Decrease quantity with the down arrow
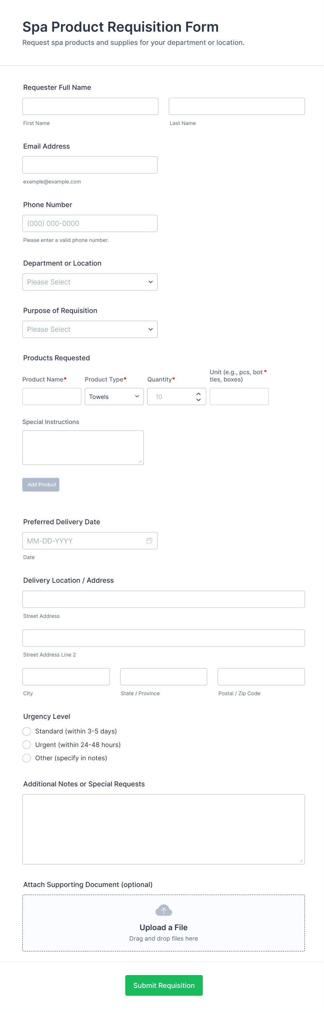 pos(199,400)
